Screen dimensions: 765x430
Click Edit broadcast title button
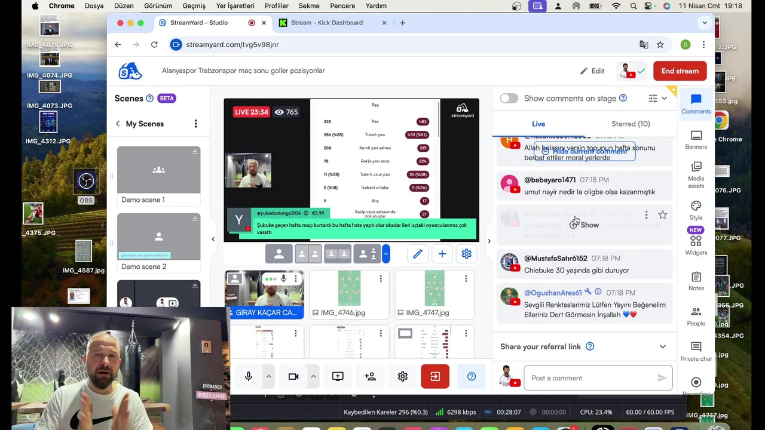coord(592,71)
